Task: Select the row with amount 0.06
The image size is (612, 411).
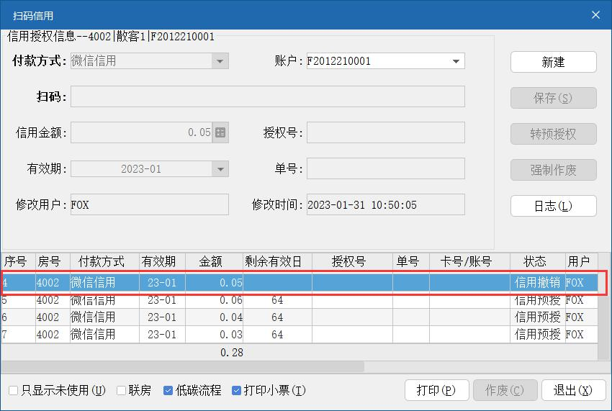Action: (x=300, y=299)
